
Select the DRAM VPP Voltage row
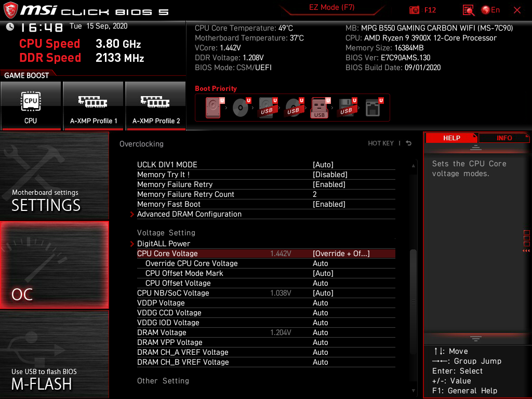(266, 342)
